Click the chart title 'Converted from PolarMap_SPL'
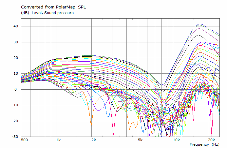The image size is (227, 148). point(53,7)
